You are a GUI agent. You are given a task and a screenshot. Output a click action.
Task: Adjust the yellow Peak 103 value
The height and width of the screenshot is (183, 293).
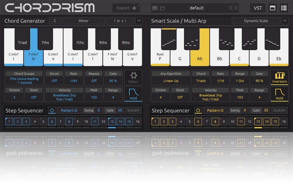point(240,97)
